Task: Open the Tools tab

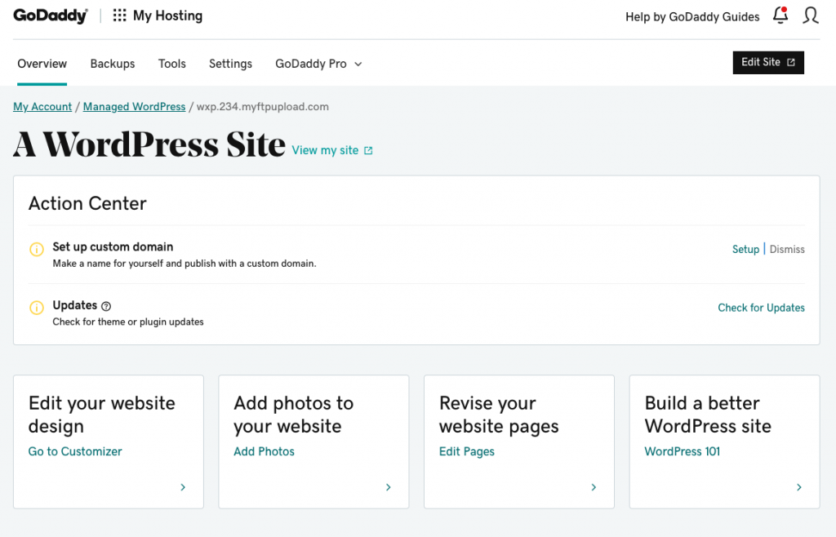Action: coord(171,64)
